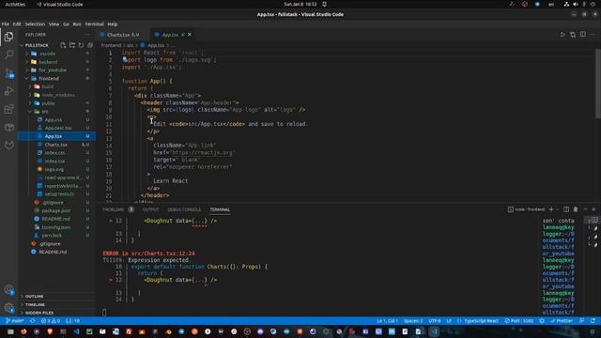Open the Source Control view
Image resolution: width=601 pixels, height=338 pixels.
[x=8, y=73]
